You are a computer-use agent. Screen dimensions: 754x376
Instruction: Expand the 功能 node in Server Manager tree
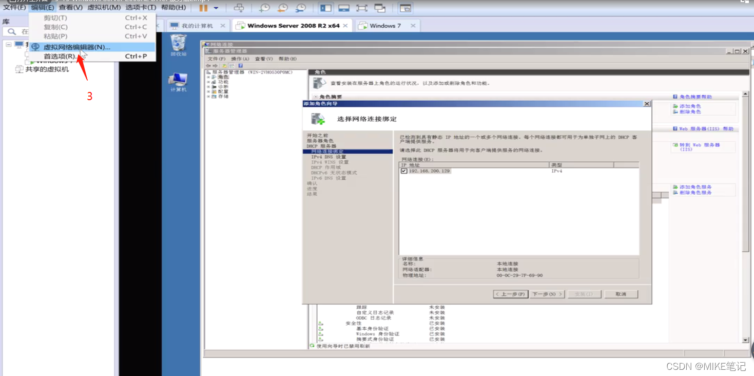pyautogui.click(x=208, y=82)
